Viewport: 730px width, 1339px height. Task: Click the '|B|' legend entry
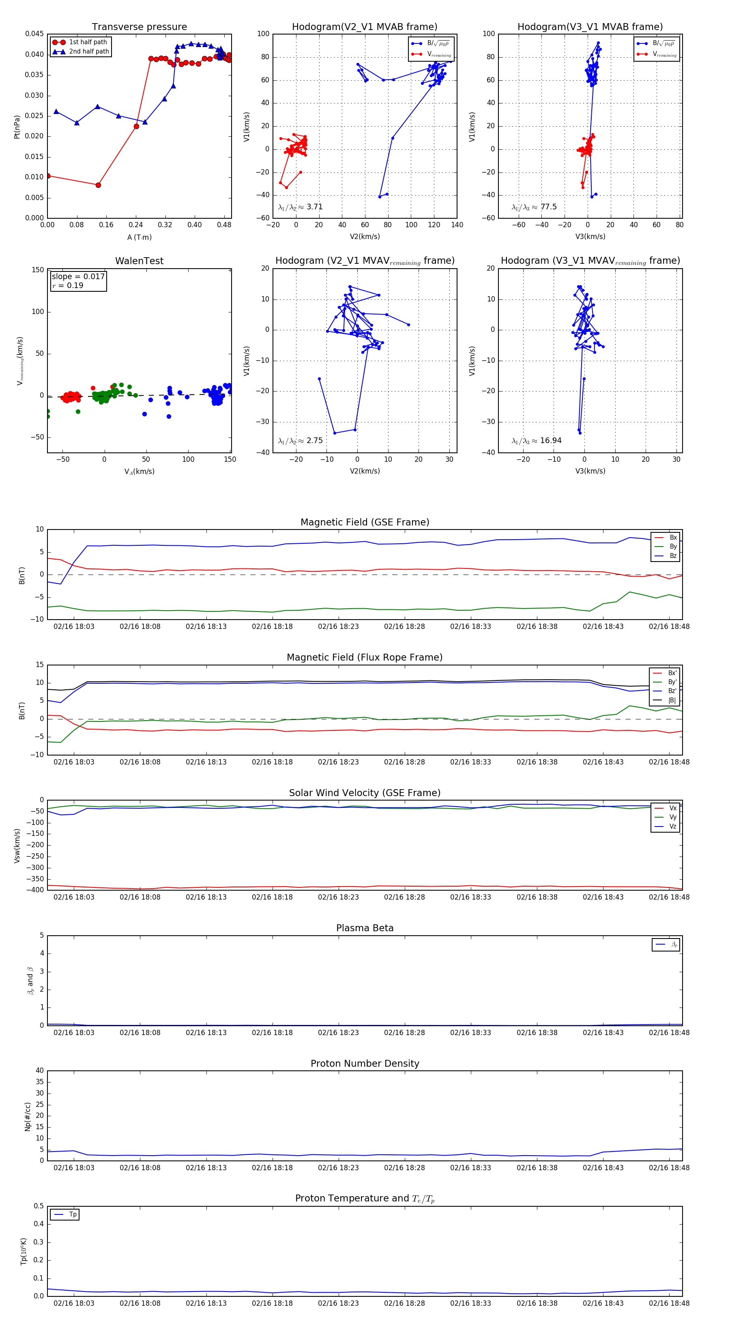point(665,700)
